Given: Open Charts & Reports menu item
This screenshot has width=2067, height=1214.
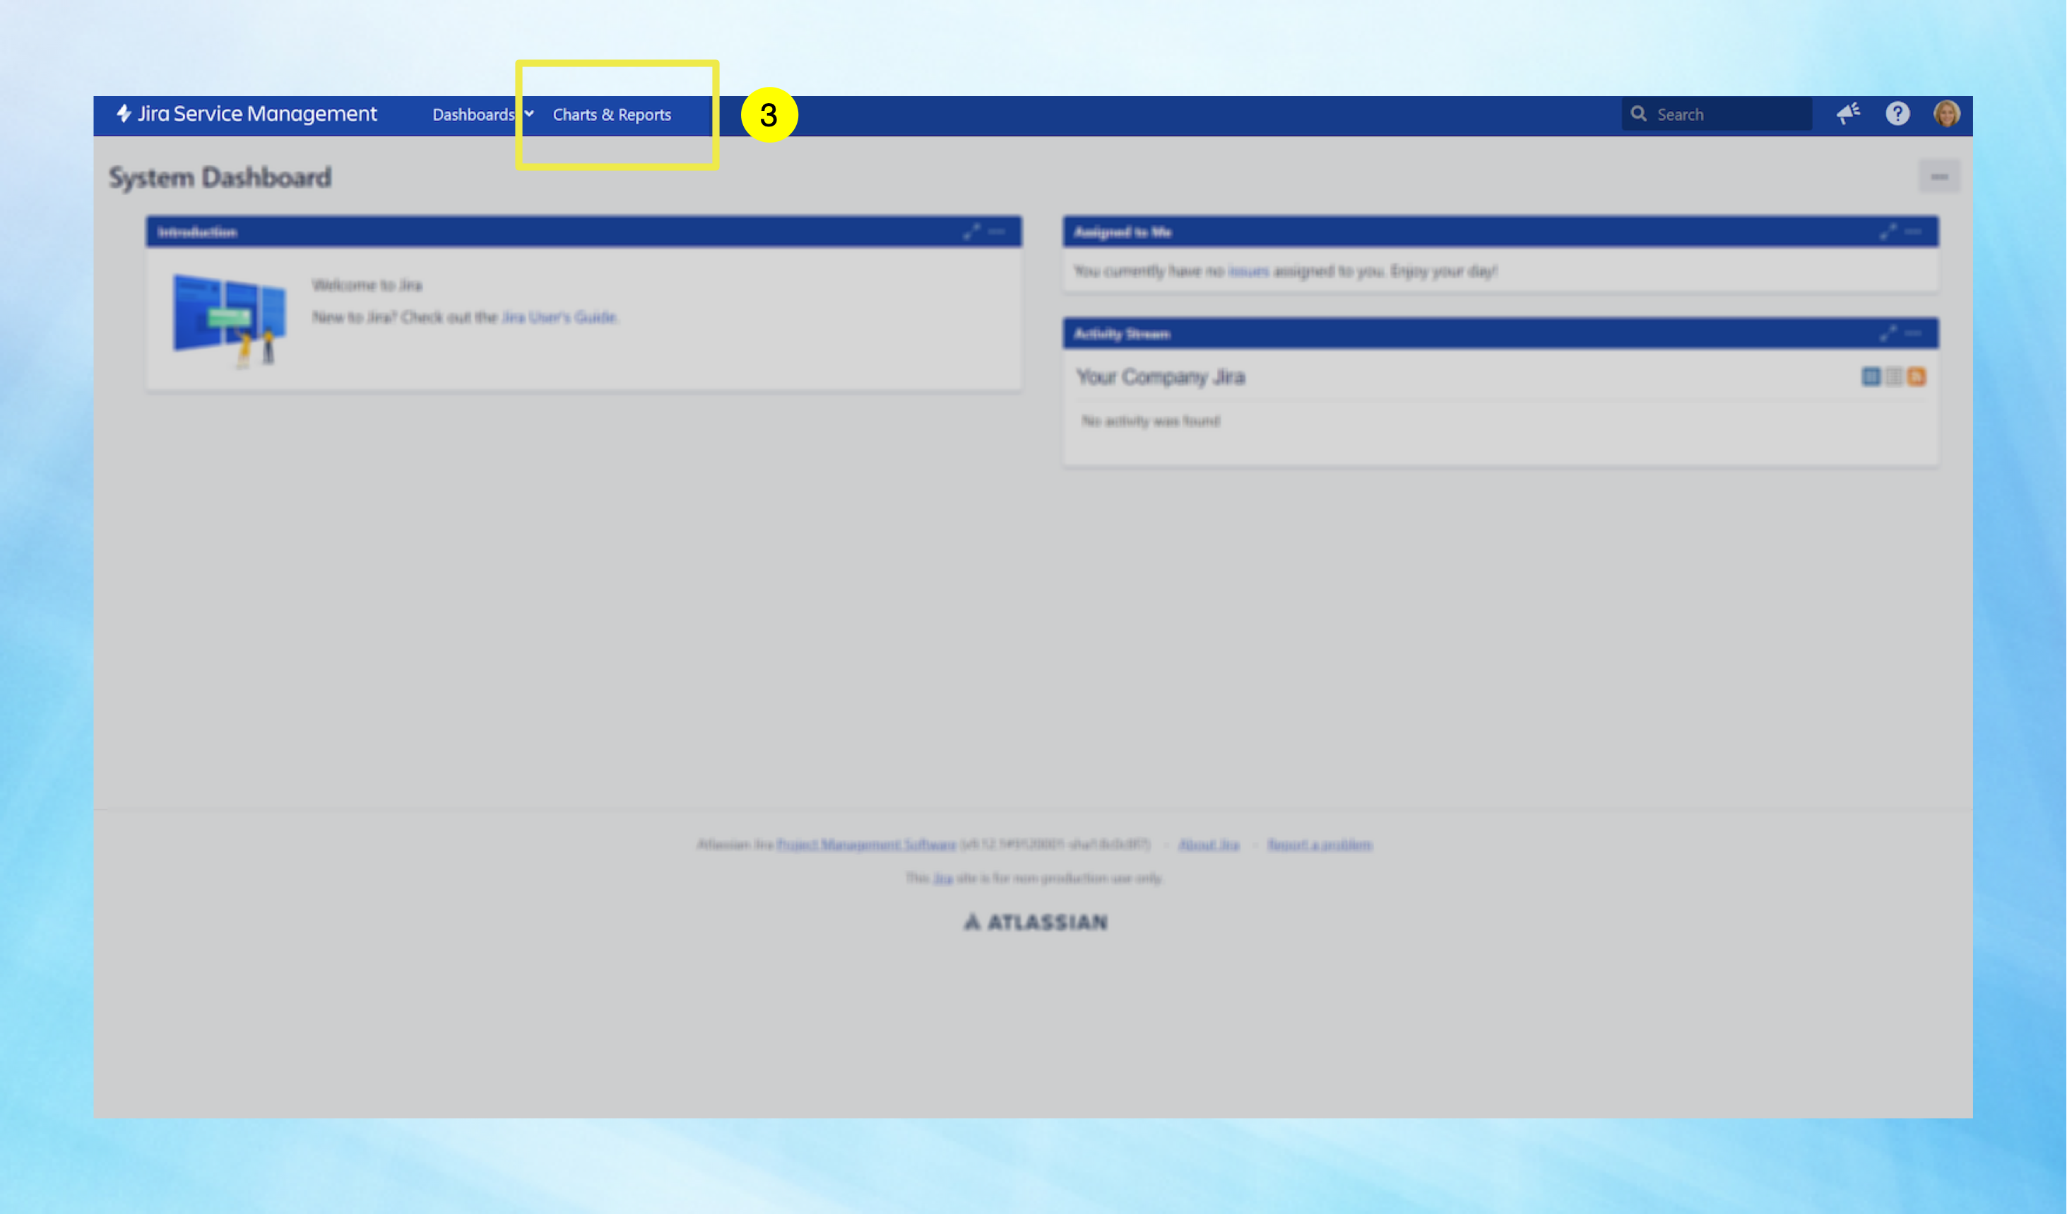Looking at the screenshot, I should (x=612, y=115).
